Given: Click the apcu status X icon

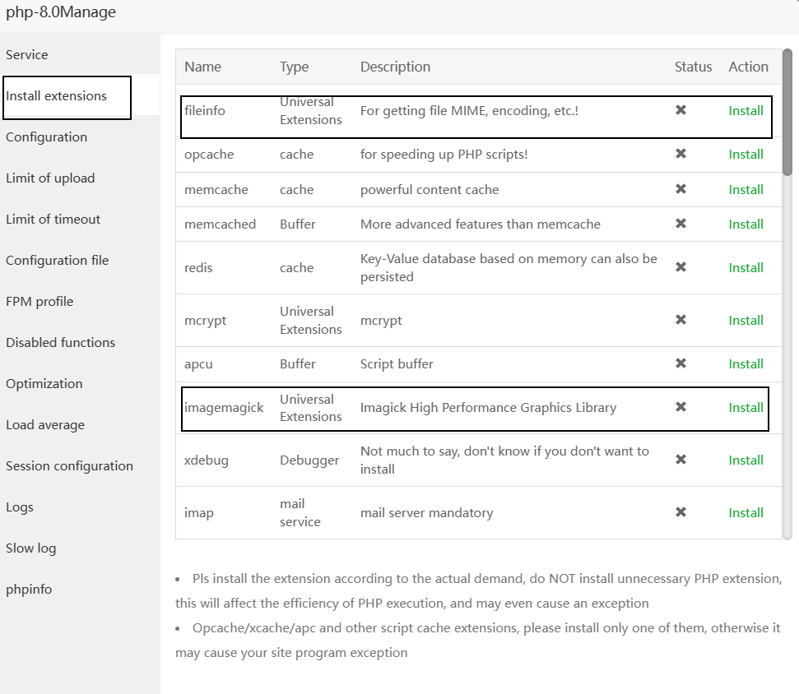Looking at the screenshot, I should click(681, 363).
